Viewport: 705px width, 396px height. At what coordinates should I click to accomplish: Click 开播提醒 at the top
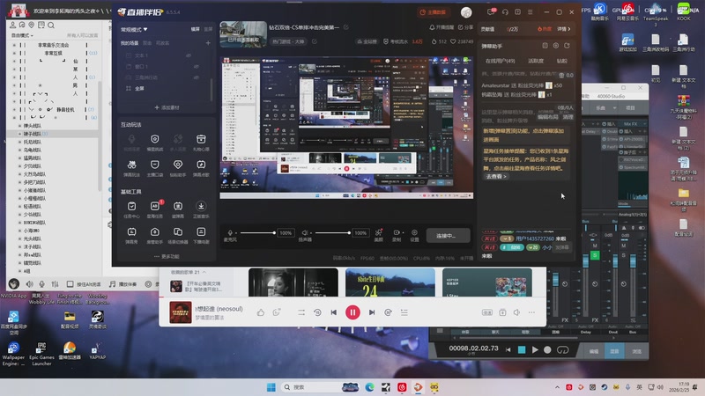click(442, 27)
